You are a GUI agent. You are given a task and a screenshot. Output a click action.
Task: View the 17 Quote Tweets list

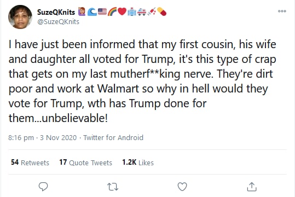point(85,163)
